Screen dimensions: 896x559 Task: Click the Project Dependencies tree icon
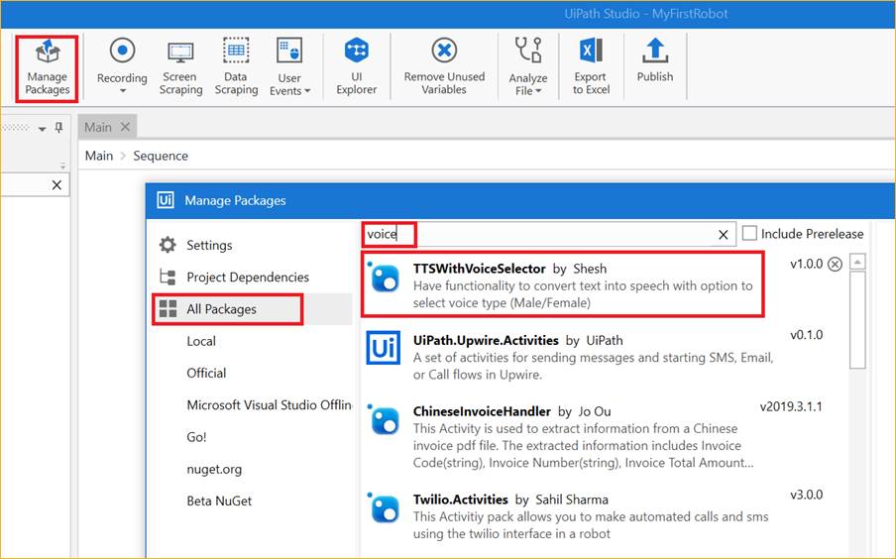click(168, 278)
